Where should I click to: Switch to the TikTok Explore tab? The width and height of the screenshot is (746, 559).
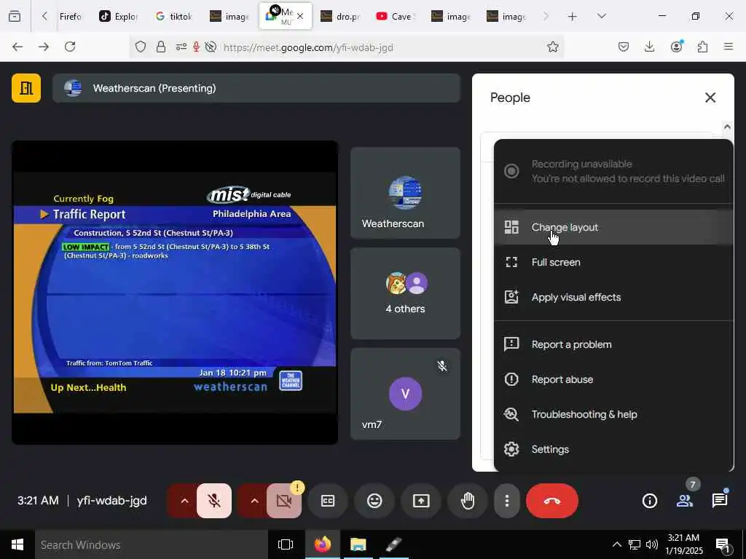click(x=119, y=16)
